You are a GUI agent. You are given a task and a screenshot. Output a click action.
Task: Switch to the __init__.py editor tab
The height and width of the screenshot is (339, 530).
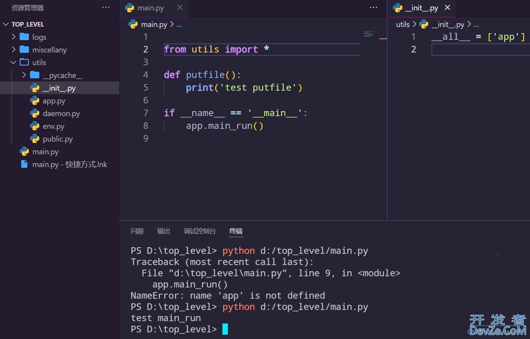point(422,8)
